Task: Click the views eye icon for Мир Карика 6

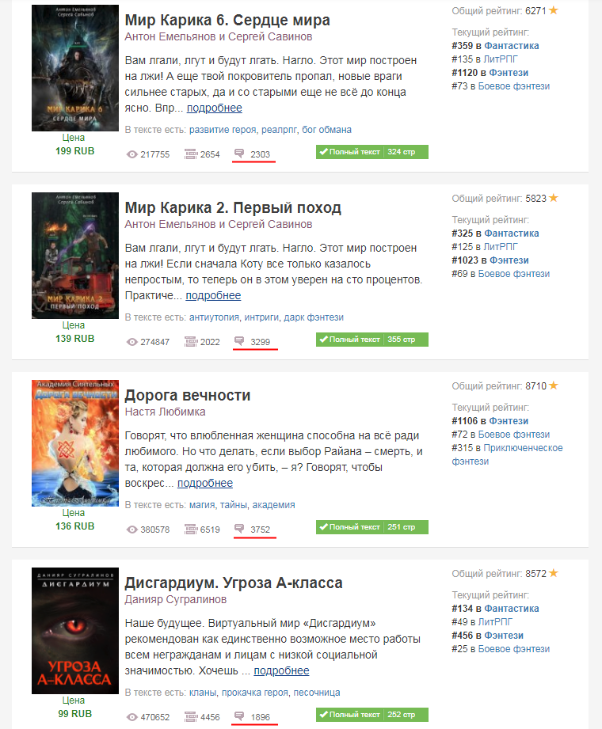Action: coord(132,154)
